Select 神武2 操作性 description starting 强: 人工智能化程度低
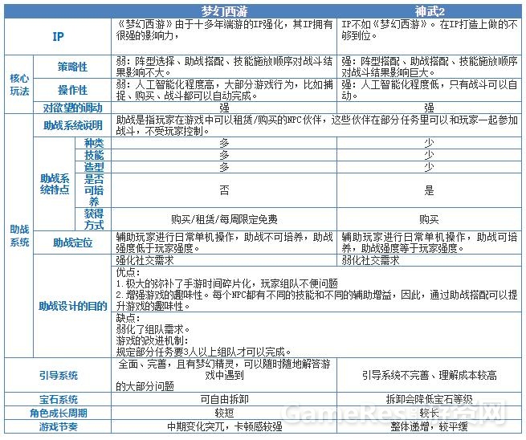This screenshot has height=440, width=526. click(x=429, y=90)
